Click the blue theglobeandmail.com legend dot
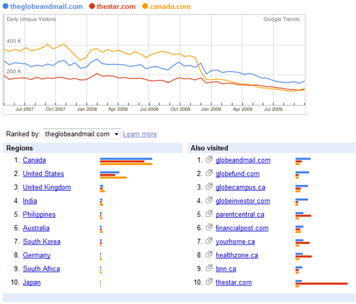The width and height of the screenshot is (356, 304). point(6,6)
